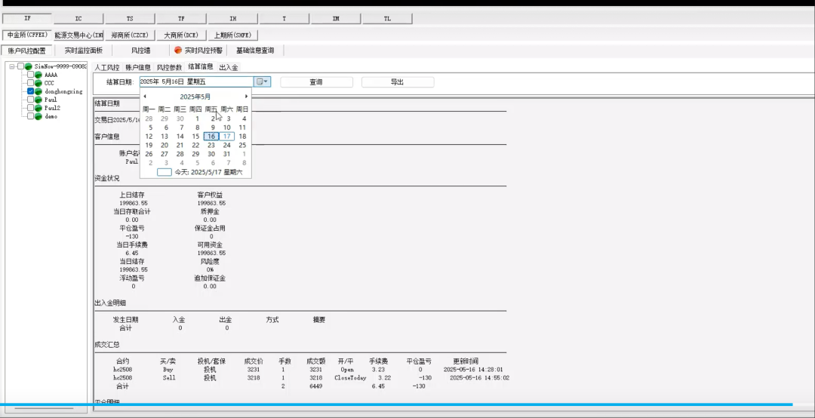815x418 pixels.
Task: Click the green status icon for AAAA account
Action: pyautogui.click(x=38, y=75)
